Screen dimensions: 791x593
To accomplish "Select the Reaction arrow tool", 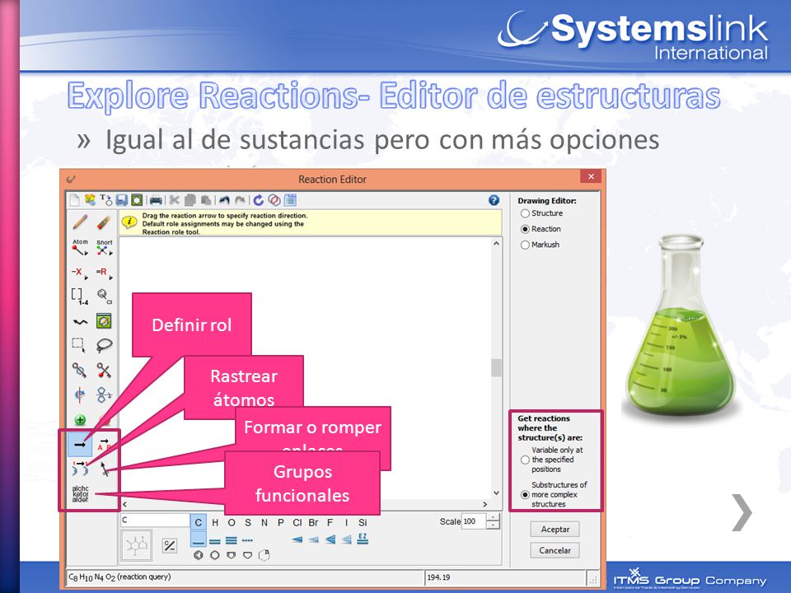I will [80, 445].
